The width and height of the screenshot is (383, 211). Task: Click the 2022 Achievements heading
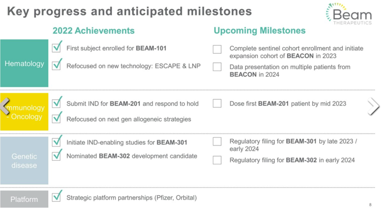pos(94,31)
